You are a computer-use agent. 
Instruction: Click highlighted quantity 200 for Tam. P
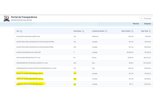75,84
